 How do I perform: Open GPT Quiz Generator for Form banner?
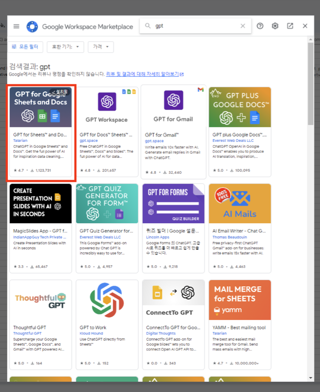(x=107, y=203)
